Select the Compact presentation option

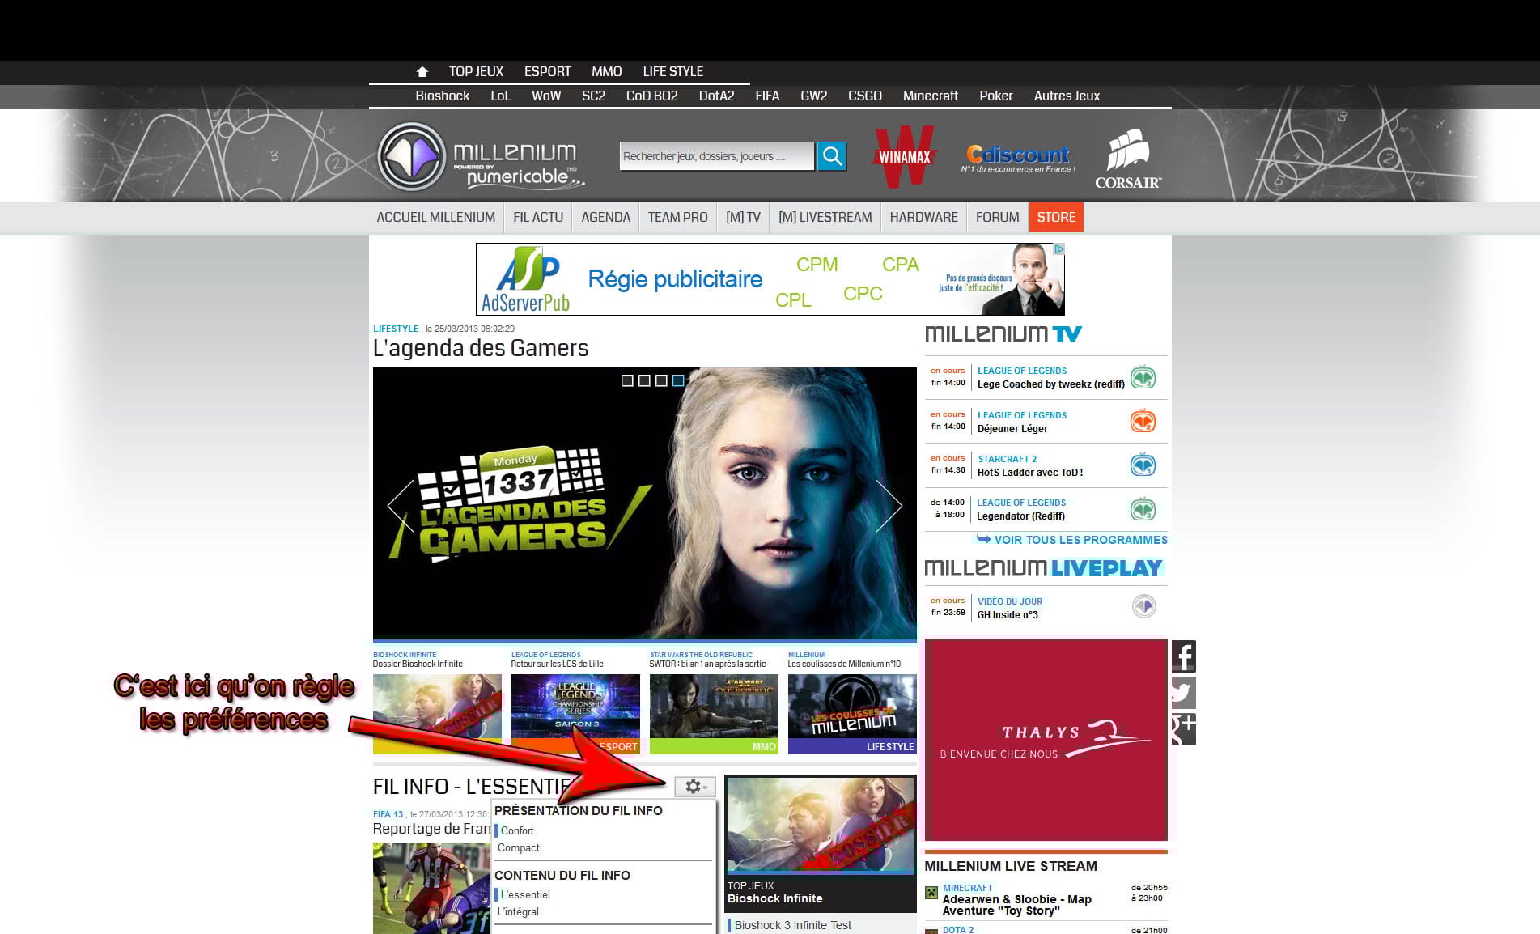pyautogui.click(x=519, y=848)
